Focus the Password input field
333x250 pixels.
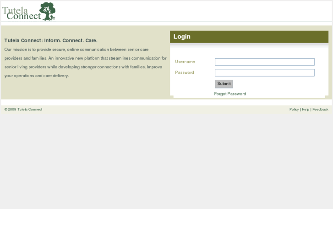tap(265, 73)
